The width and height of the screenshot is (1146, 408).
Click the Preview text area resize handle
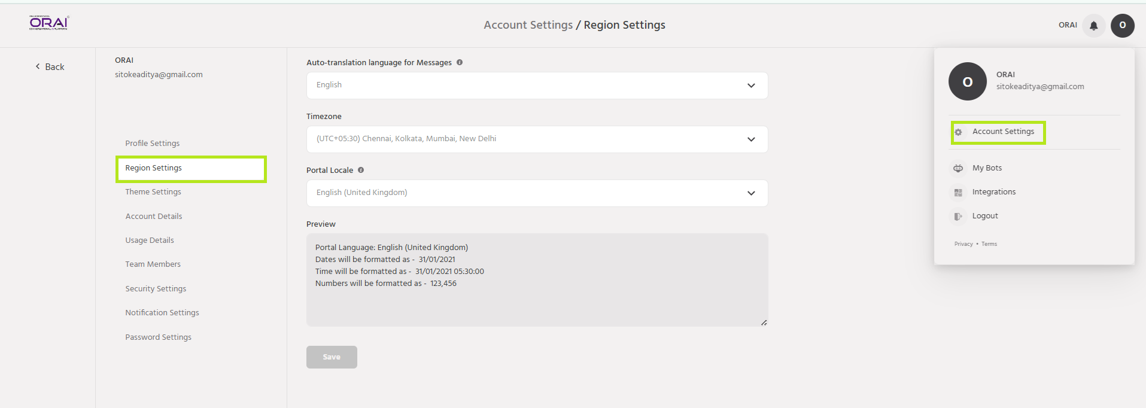point(764,322)
